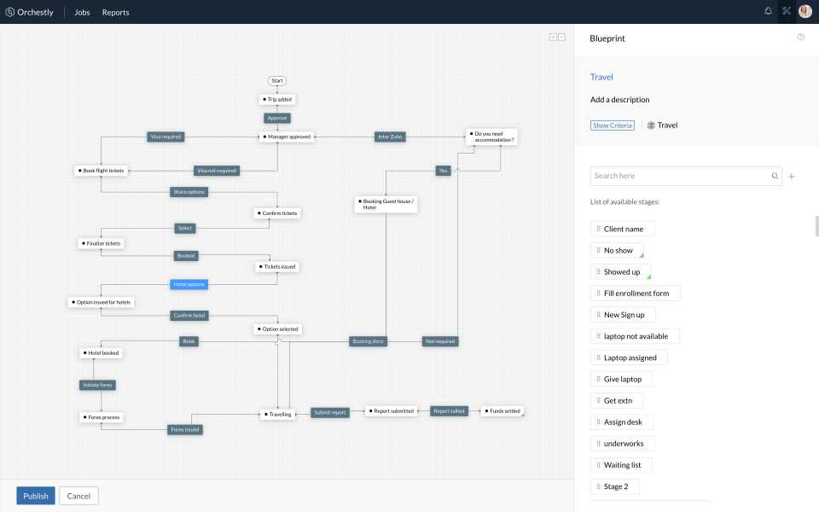Cancel blueprint editing

[x=78, y=496]
